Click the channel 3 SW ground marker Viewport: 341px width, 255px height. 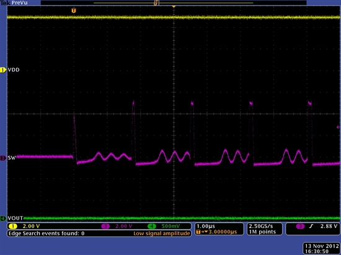[x=3, y=158]
